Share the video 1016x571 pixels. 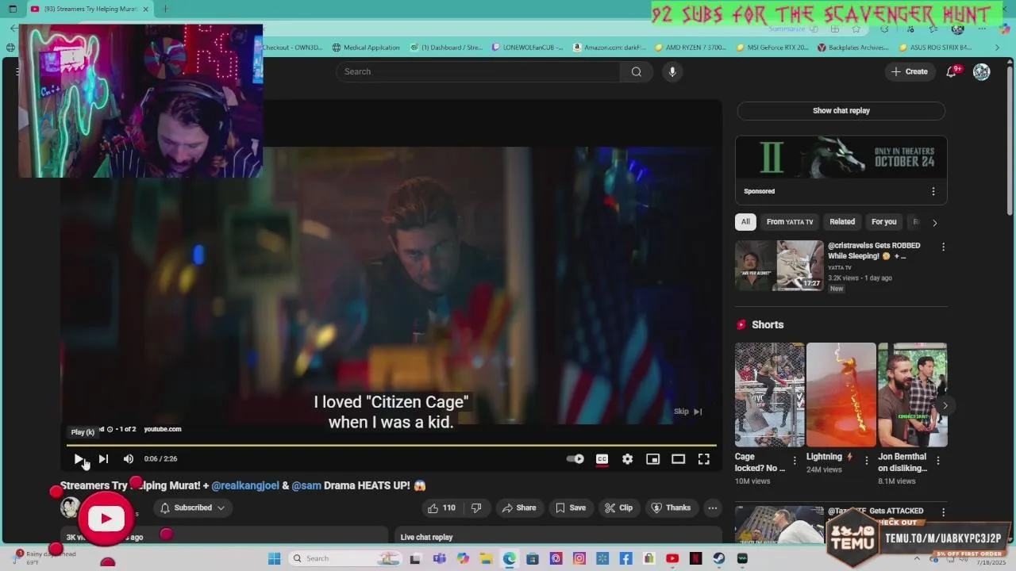point(518,508)
